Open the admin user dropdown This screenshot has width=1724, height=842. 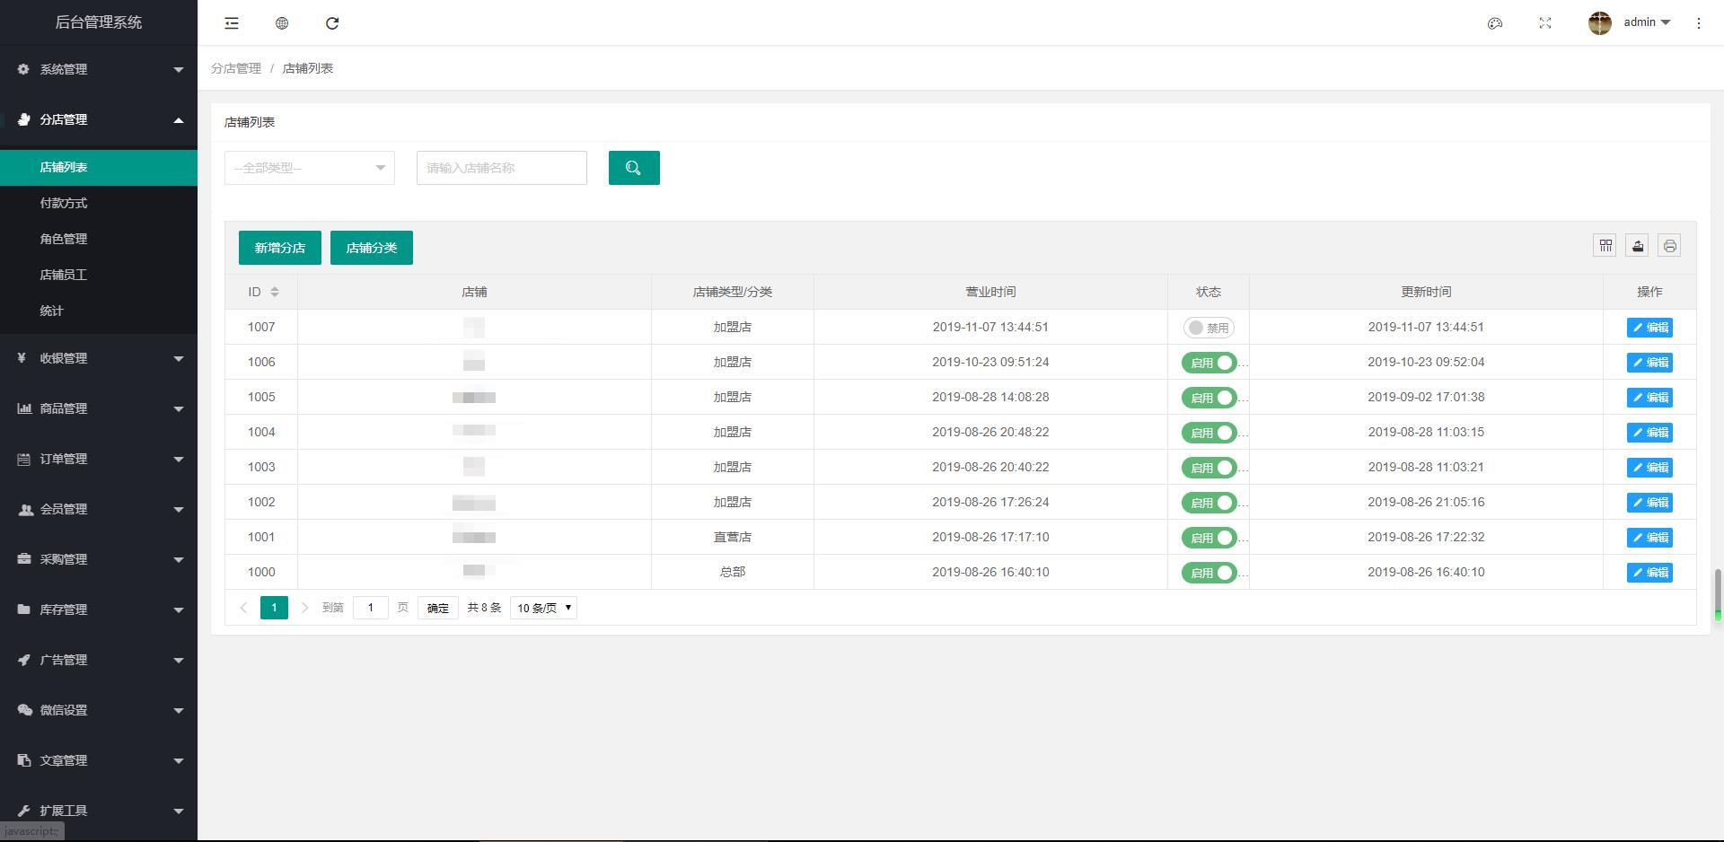pos(1647,22)
